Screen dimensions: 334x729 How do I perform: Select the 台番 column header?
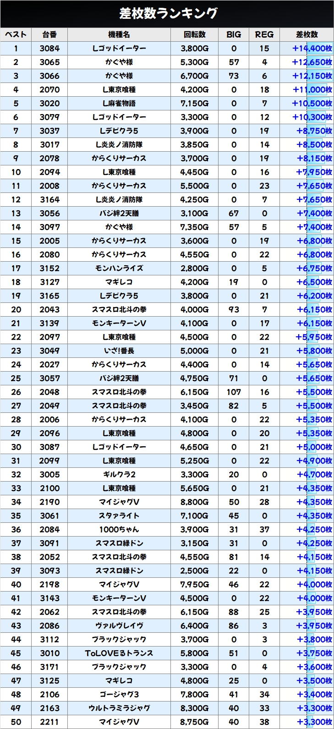pyautogui.click(x=49, y=34)
